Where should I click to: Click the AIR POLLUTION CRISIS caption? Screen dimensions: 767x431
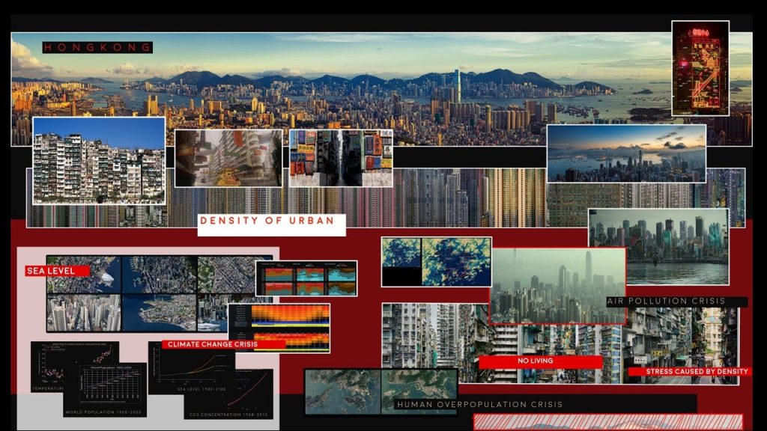pyautogui.click(x=676, y=302)
